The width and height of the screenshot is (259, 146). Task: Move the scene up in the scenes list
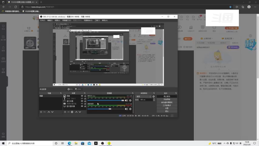coord(49,112)
